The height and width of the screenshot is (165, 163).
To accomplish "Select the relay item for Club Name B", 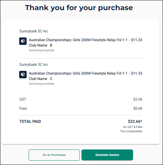I will click(86, 43).
